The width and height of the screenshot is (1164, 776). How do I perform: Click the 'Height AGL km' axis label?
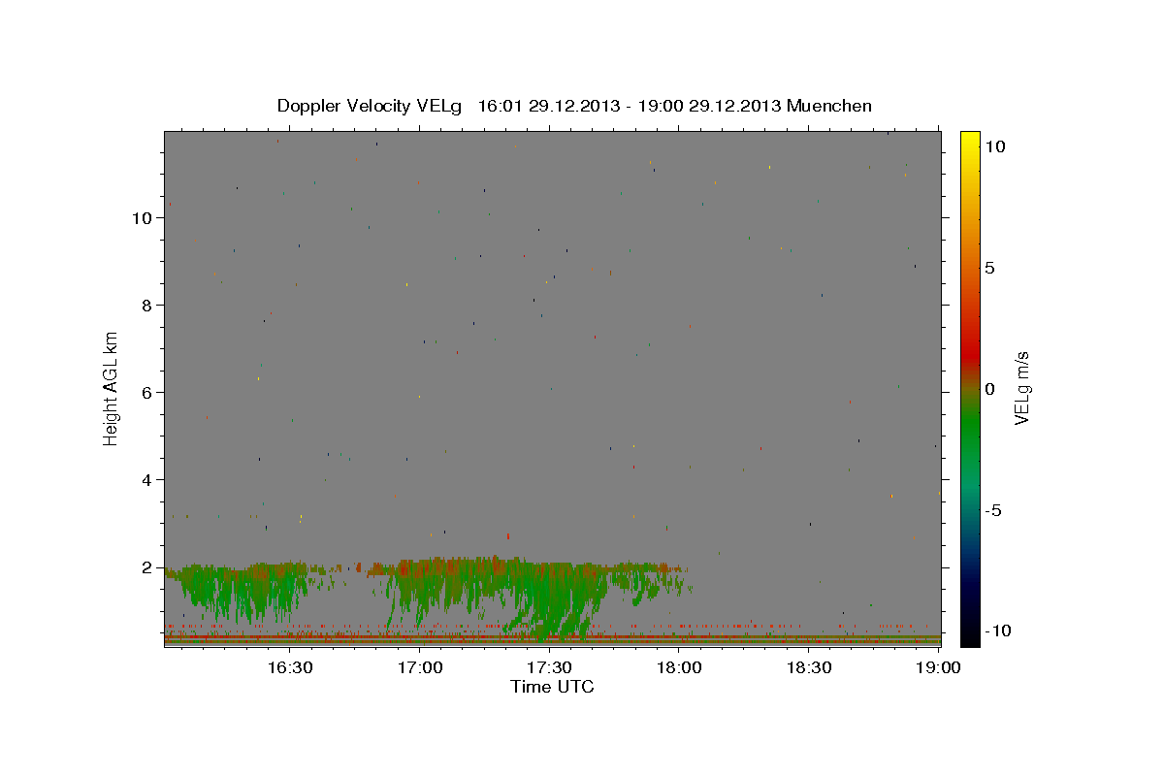pos(112,388)
